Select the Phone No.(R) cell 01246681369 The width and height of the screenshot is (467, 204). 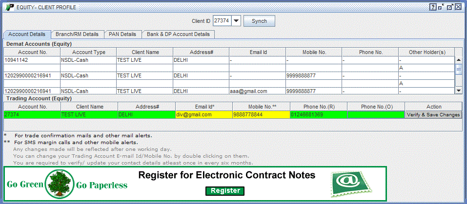pos(319,114)
